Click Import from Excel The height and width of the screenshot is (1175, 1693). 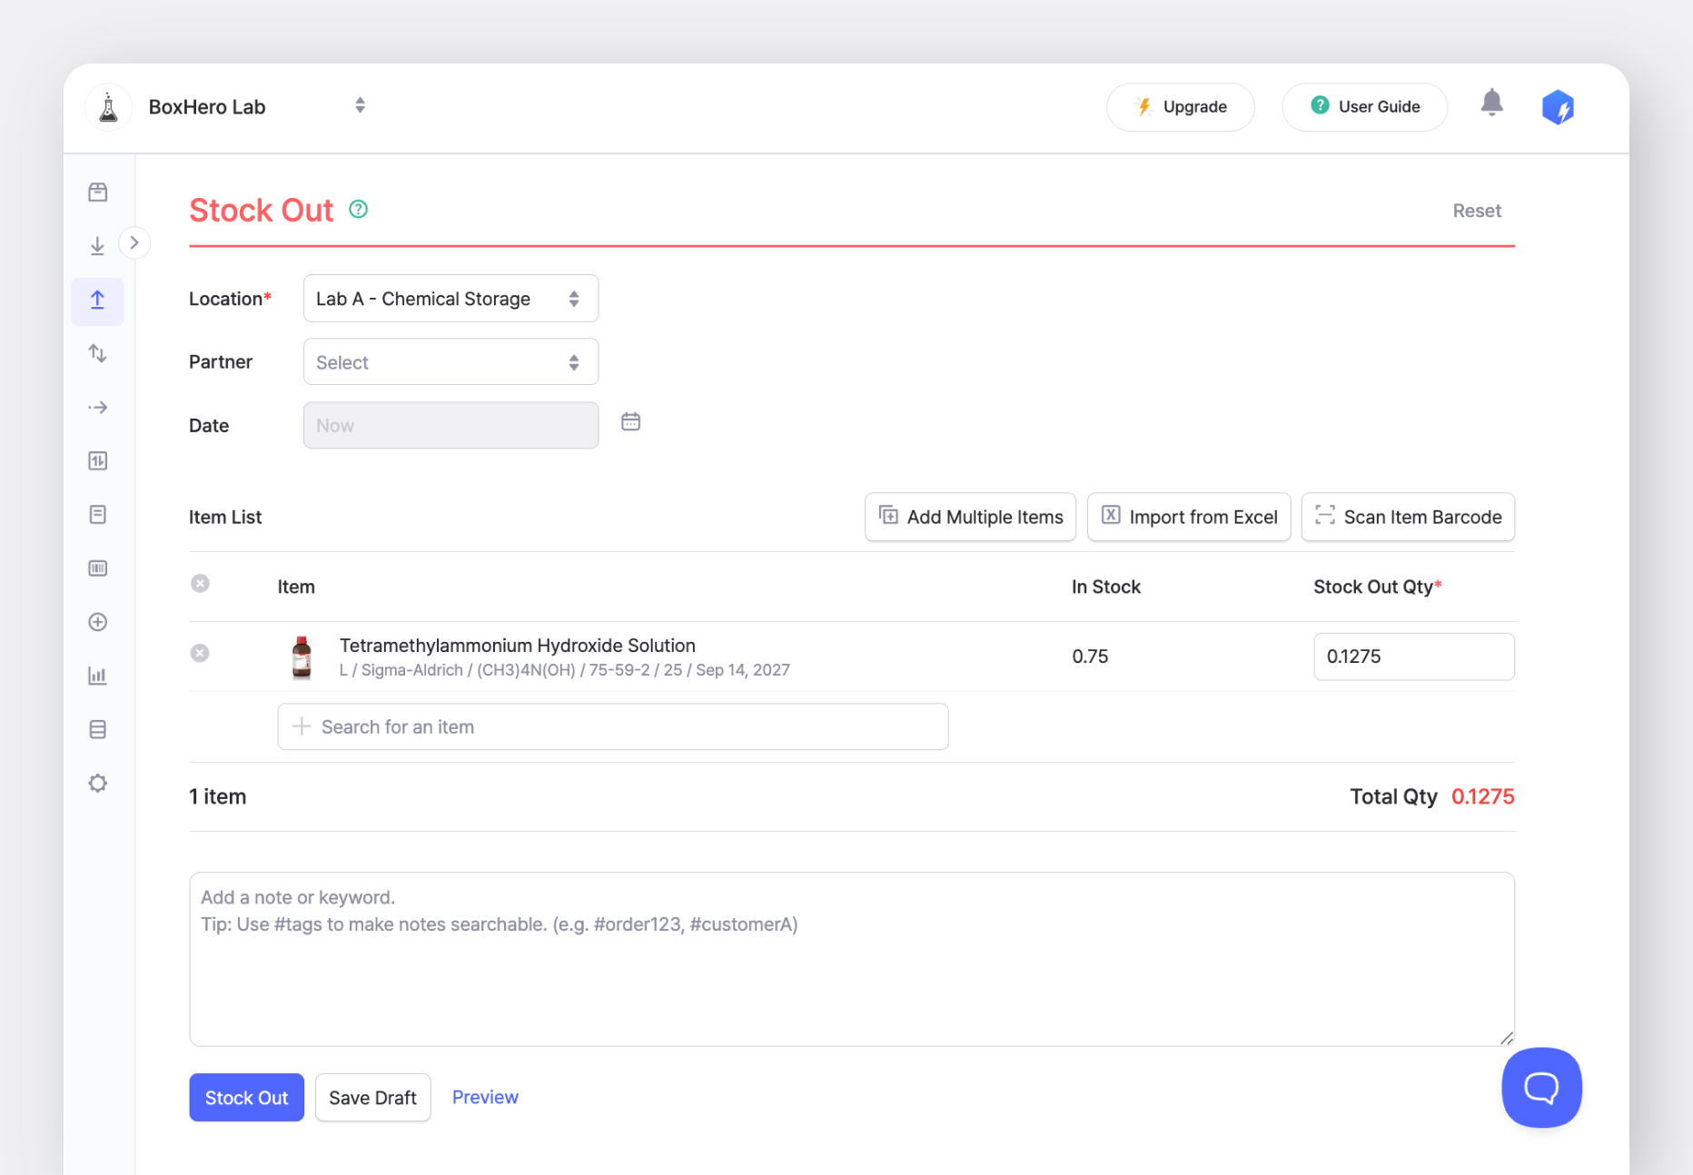pos(1188,517)
